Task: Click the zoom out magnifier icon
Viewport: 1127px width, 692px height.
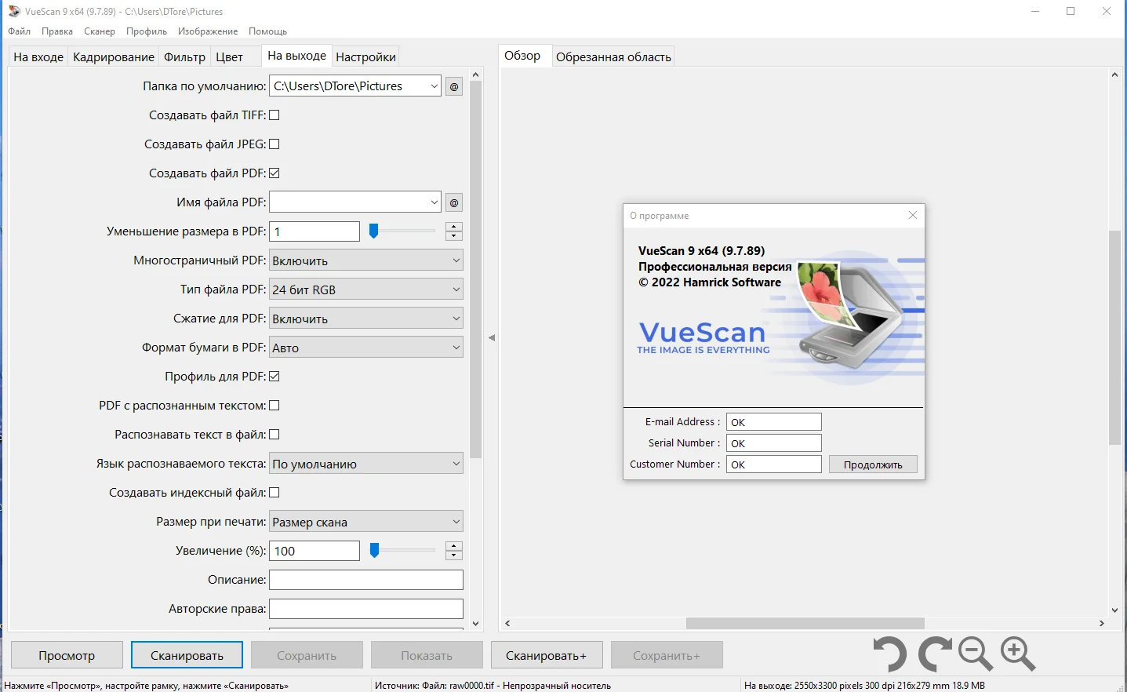Action: [x=976, y=654]
